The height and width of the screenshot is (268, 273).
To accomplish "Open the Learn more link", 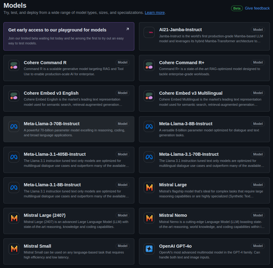I will point(155,13).
